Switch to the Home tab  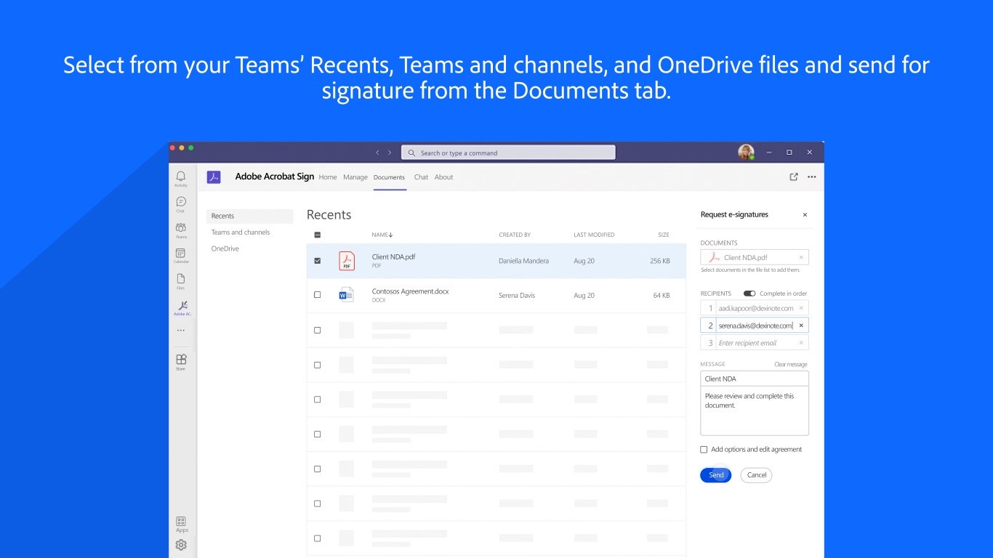[328, 177]
